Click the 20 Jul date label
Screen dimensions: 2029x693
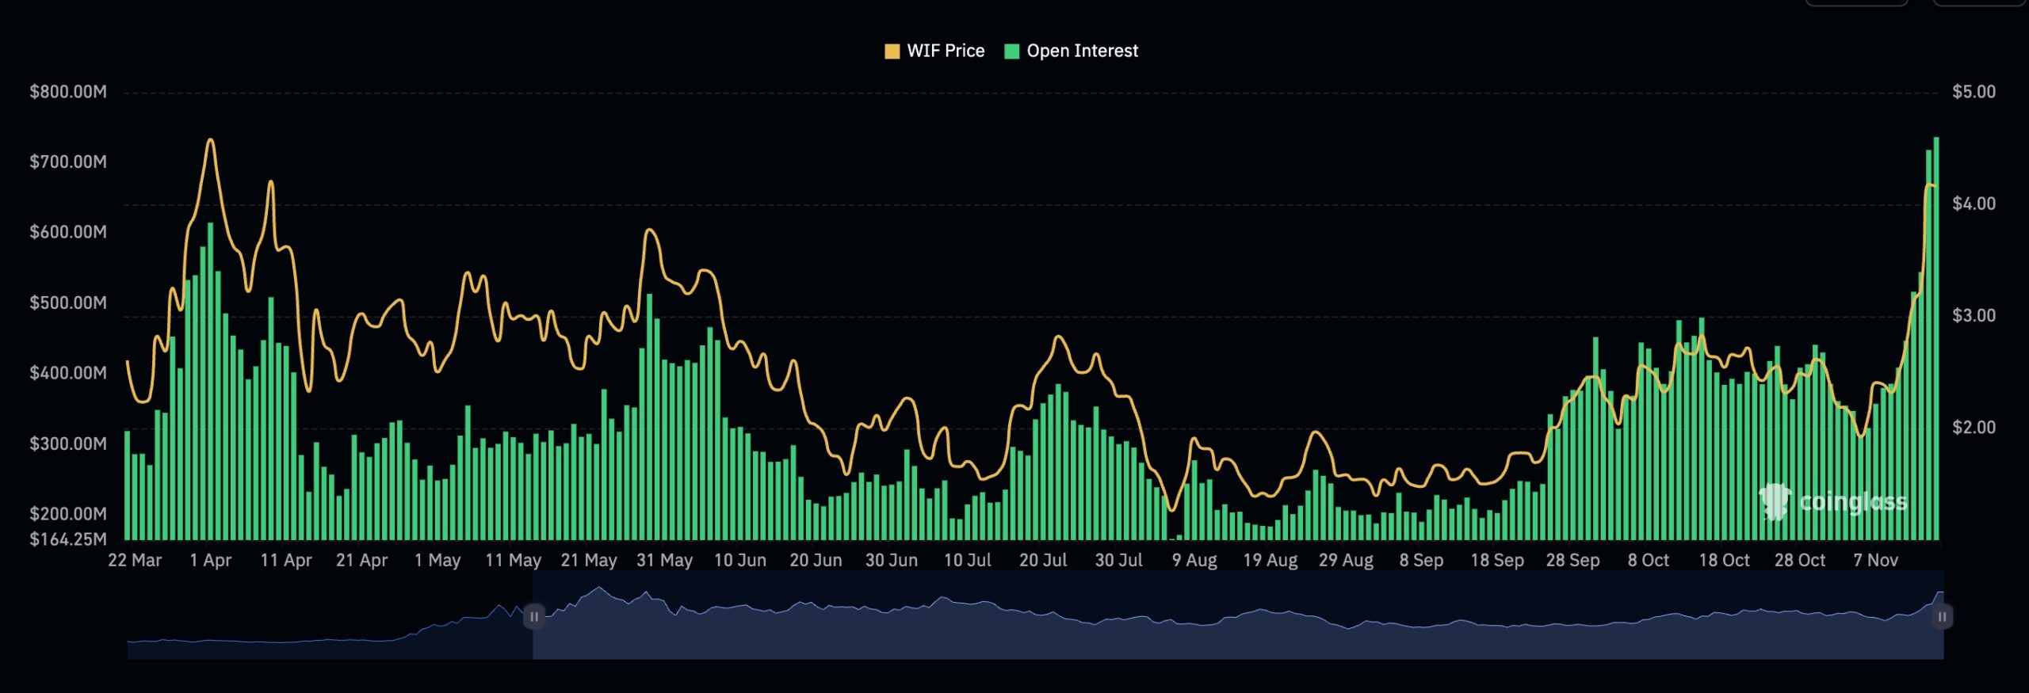pos(1043,560)
